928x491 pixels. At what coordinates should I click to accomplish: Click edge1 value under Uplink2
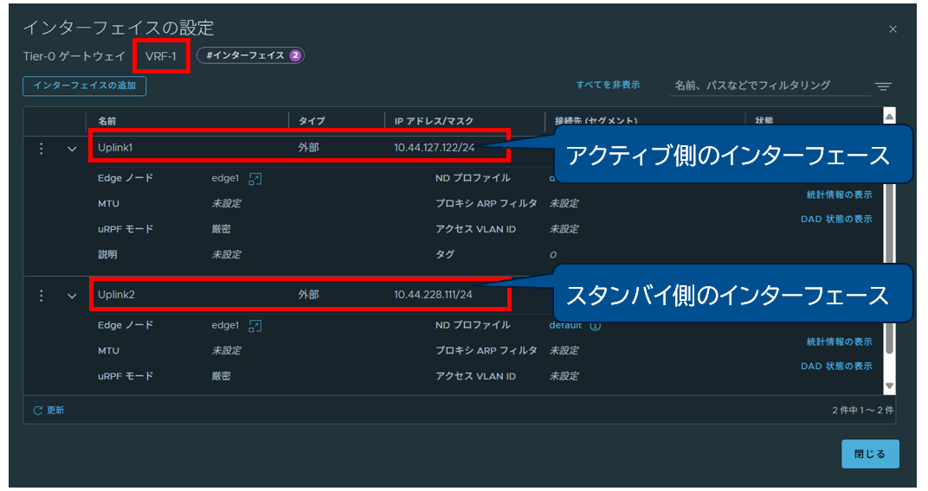click(225, 326)
